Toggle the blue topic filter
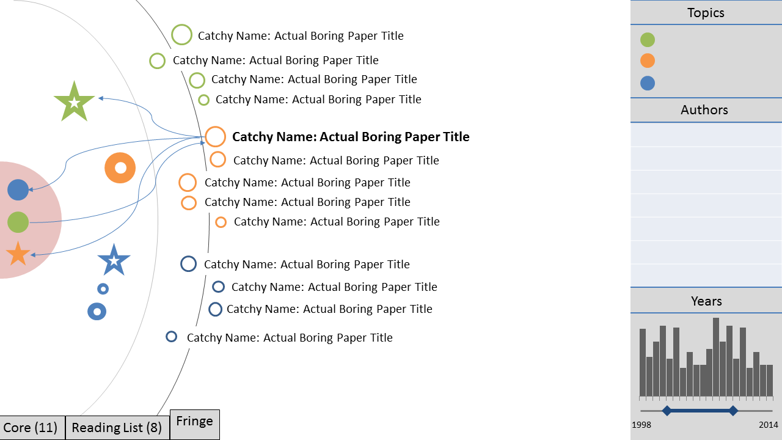Image resolution: width=782 pixels, height=440 pixels. click(648, 83)
